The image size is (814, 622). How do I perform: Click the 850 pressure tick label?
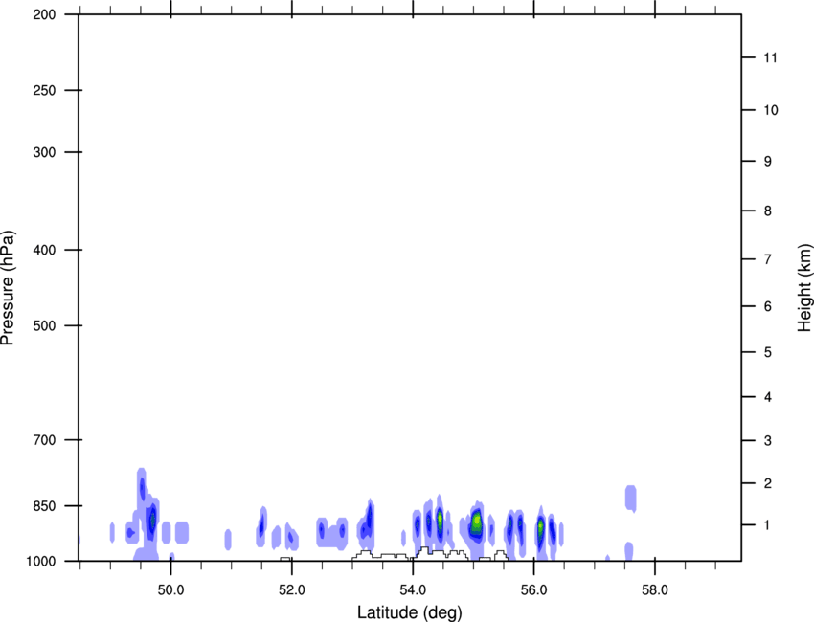point(44,505)
